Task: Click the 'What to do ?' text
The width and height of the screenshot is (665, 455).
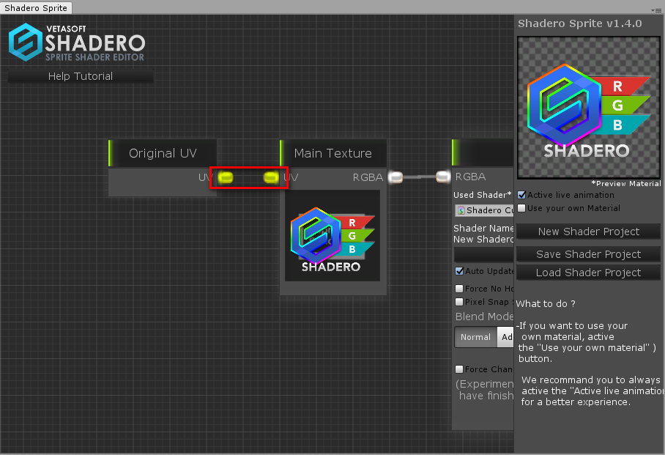Action: (546, 304)
